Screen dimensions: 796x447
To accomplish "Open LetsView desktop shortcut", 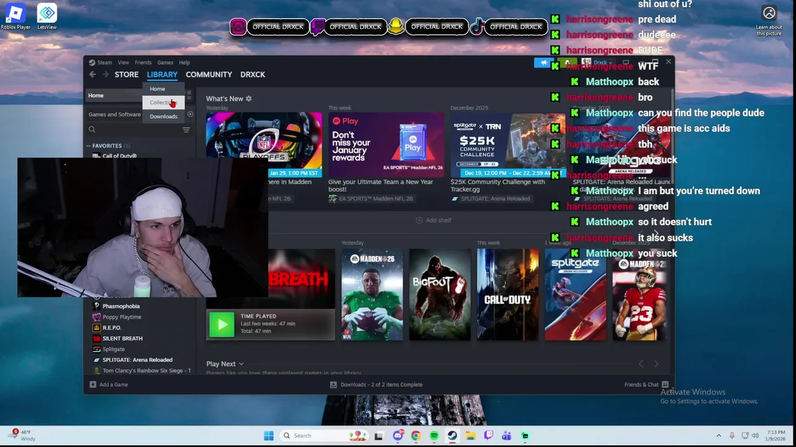I will click(47, 17).
